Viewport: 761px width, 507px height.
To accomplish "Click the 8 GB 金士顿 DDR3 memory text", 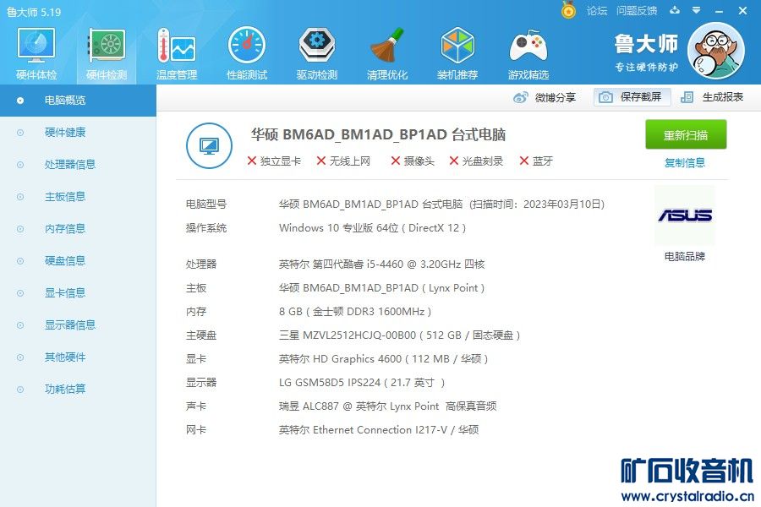I will pyautogui.click(x=355, y=312).
